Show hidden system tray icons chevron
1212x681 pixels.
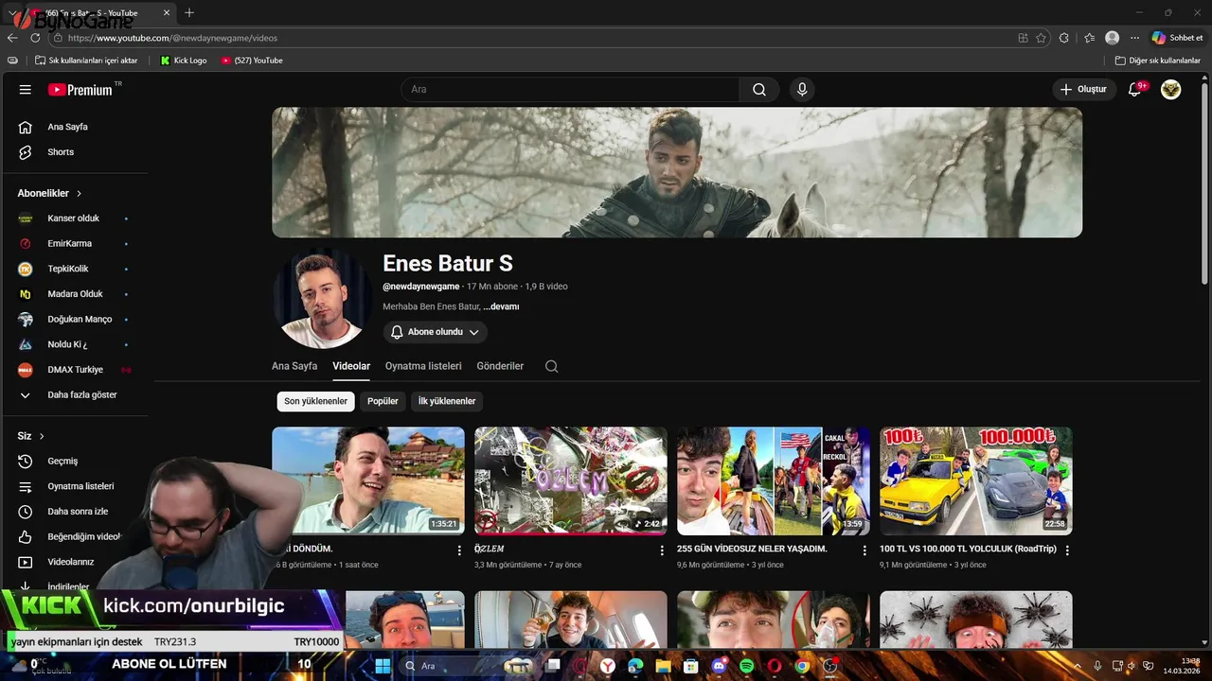(1078, 666)
